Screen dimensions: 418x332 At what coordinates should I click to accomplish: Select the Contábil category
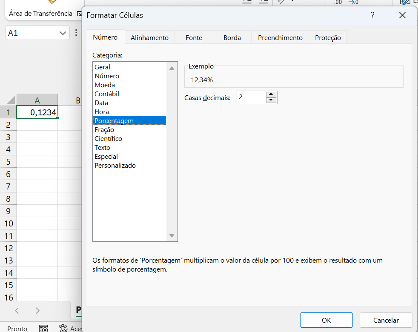[129, 94]
